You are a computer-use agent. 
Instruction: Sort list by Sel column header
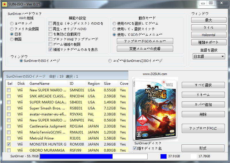[11, 84]
